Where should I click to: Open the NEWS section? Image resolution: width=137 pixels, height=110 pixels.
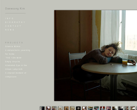click(10, 30)
